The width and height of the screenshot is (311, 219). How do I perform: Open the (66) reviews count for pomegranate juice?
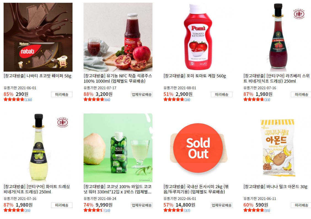pos(107,100)
